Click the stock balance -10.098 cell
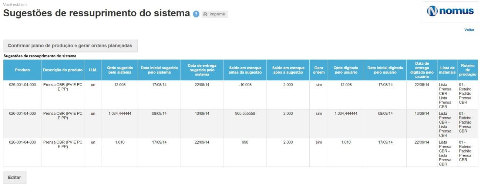Image resolution: width=481 pixels, height=185 pixels. pyautogui.click(x=245, y=85)
